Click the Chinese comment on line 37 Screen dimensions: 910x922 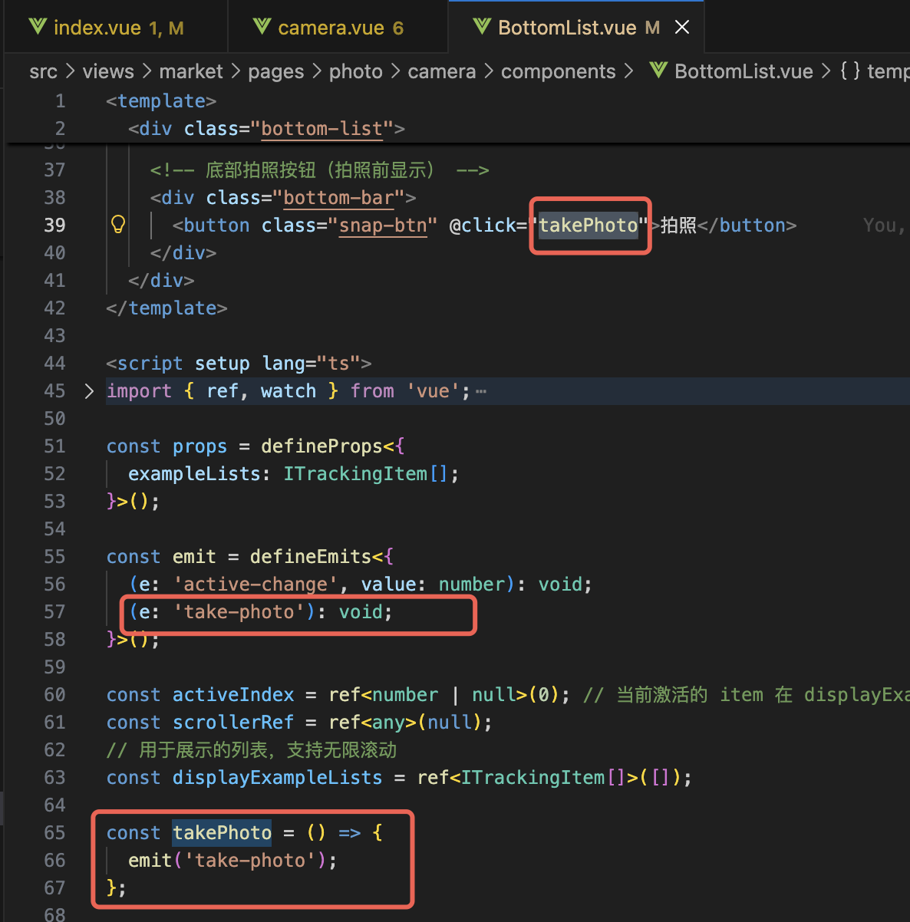pos(320,170)
